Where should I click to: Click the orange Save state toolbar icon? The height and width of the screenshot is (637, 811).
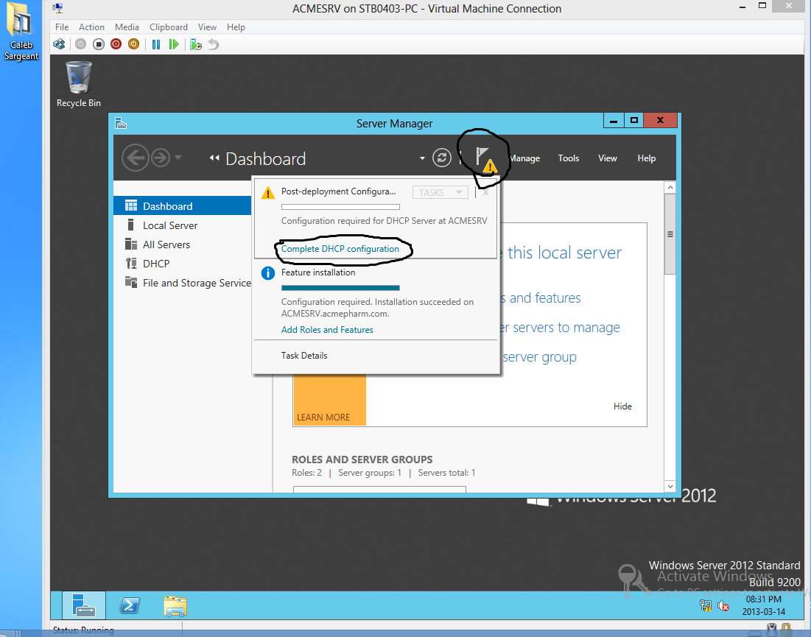(133, 44)
